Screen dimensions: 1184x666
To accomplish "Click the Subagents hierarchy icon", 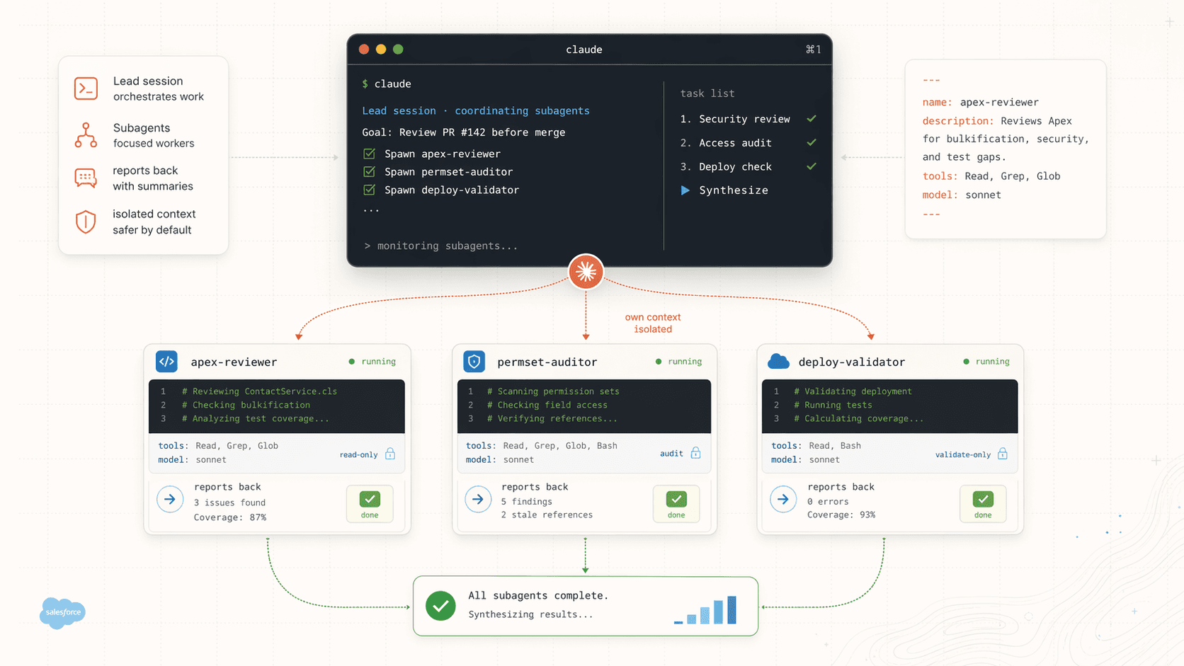I will (x=86, y=135).
